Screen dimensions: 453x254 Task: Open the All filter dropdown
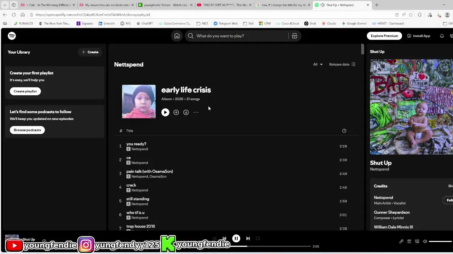click(318, 64)
